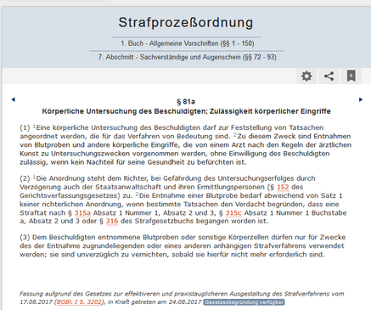Open the § 152 link

pyautogui.click(x=283, y=187)
